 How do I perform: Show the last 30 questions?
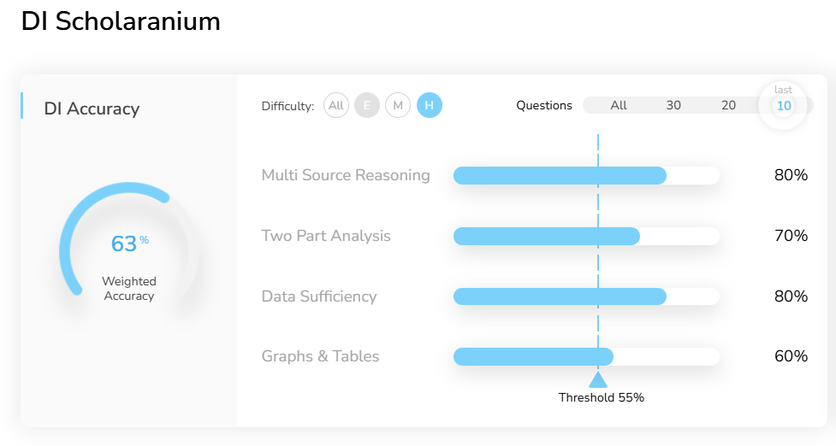pyautogui.click(x=673, y=106)
